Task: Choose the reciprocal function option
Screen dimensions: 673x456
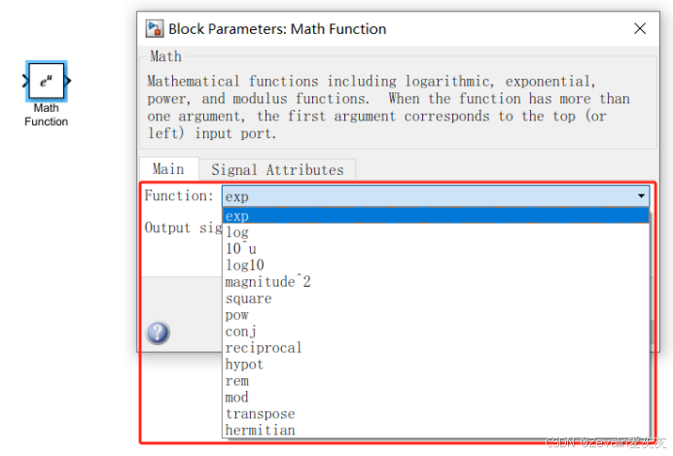Action: 263,348
